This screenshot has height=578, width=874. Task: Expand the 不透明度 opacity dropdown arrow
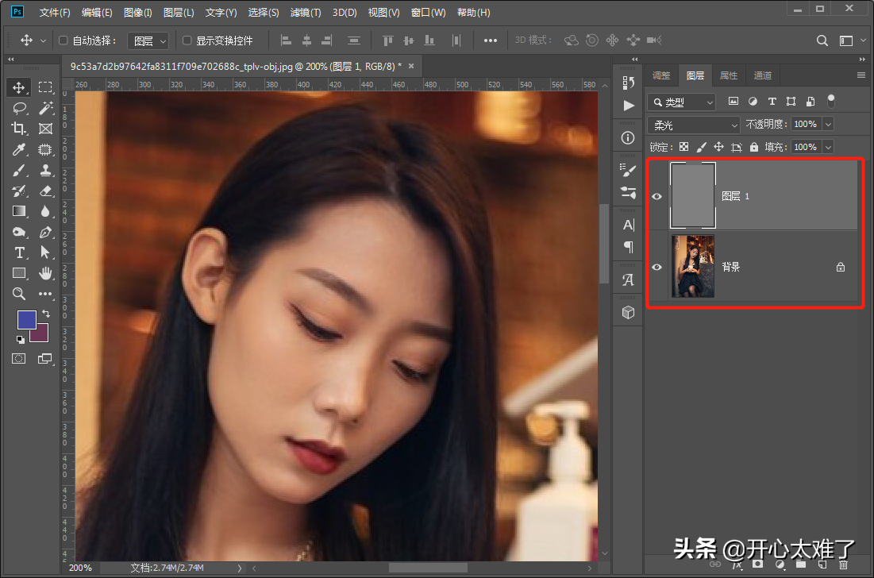(x=828, y=125)
